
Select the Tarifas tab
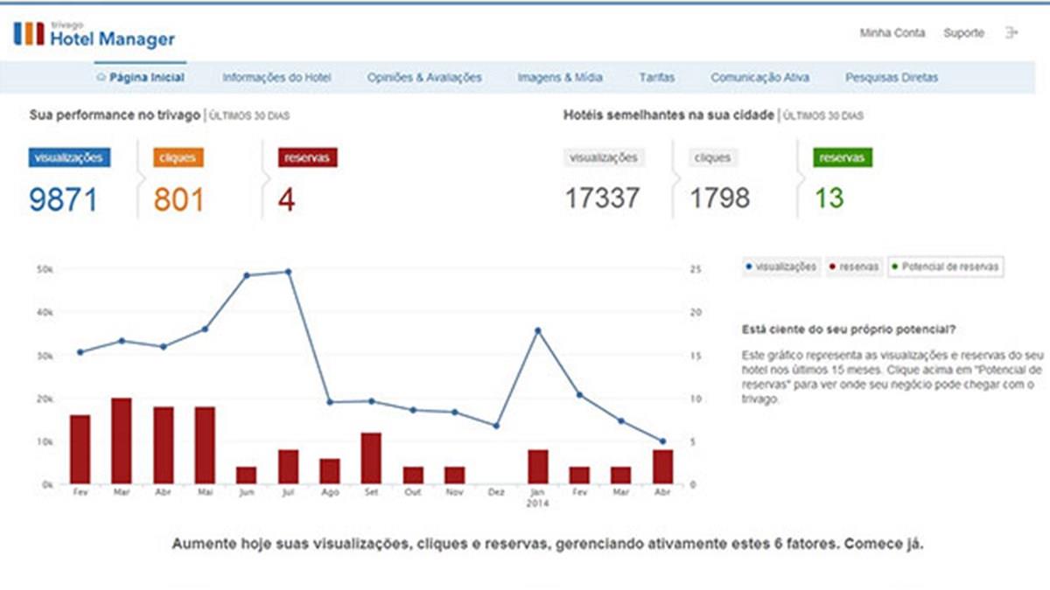click(656, 78)
